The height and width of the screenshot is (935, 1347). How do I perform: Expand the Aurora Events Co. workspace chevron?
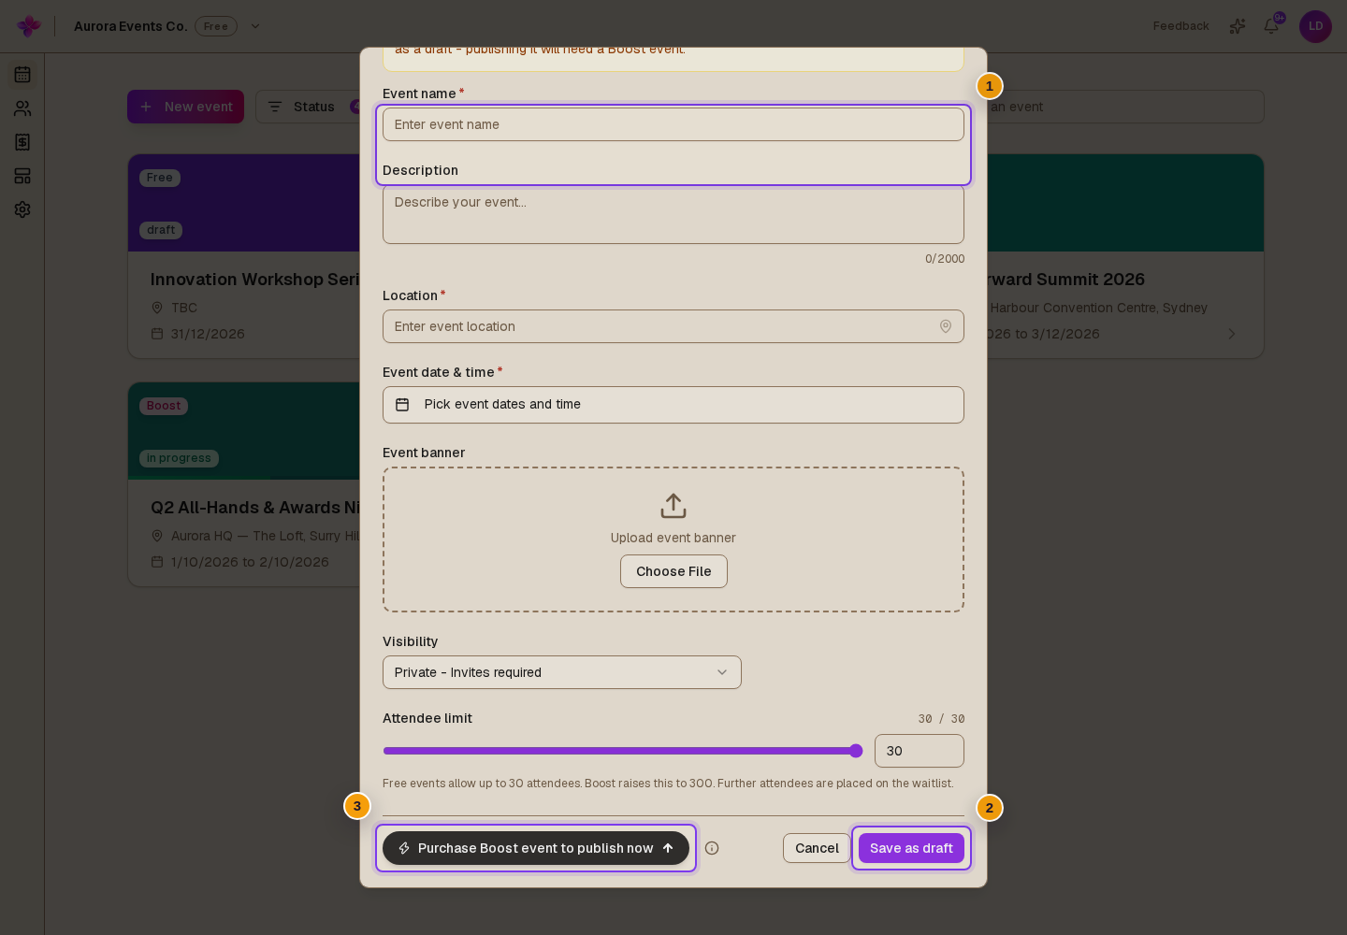255,26
